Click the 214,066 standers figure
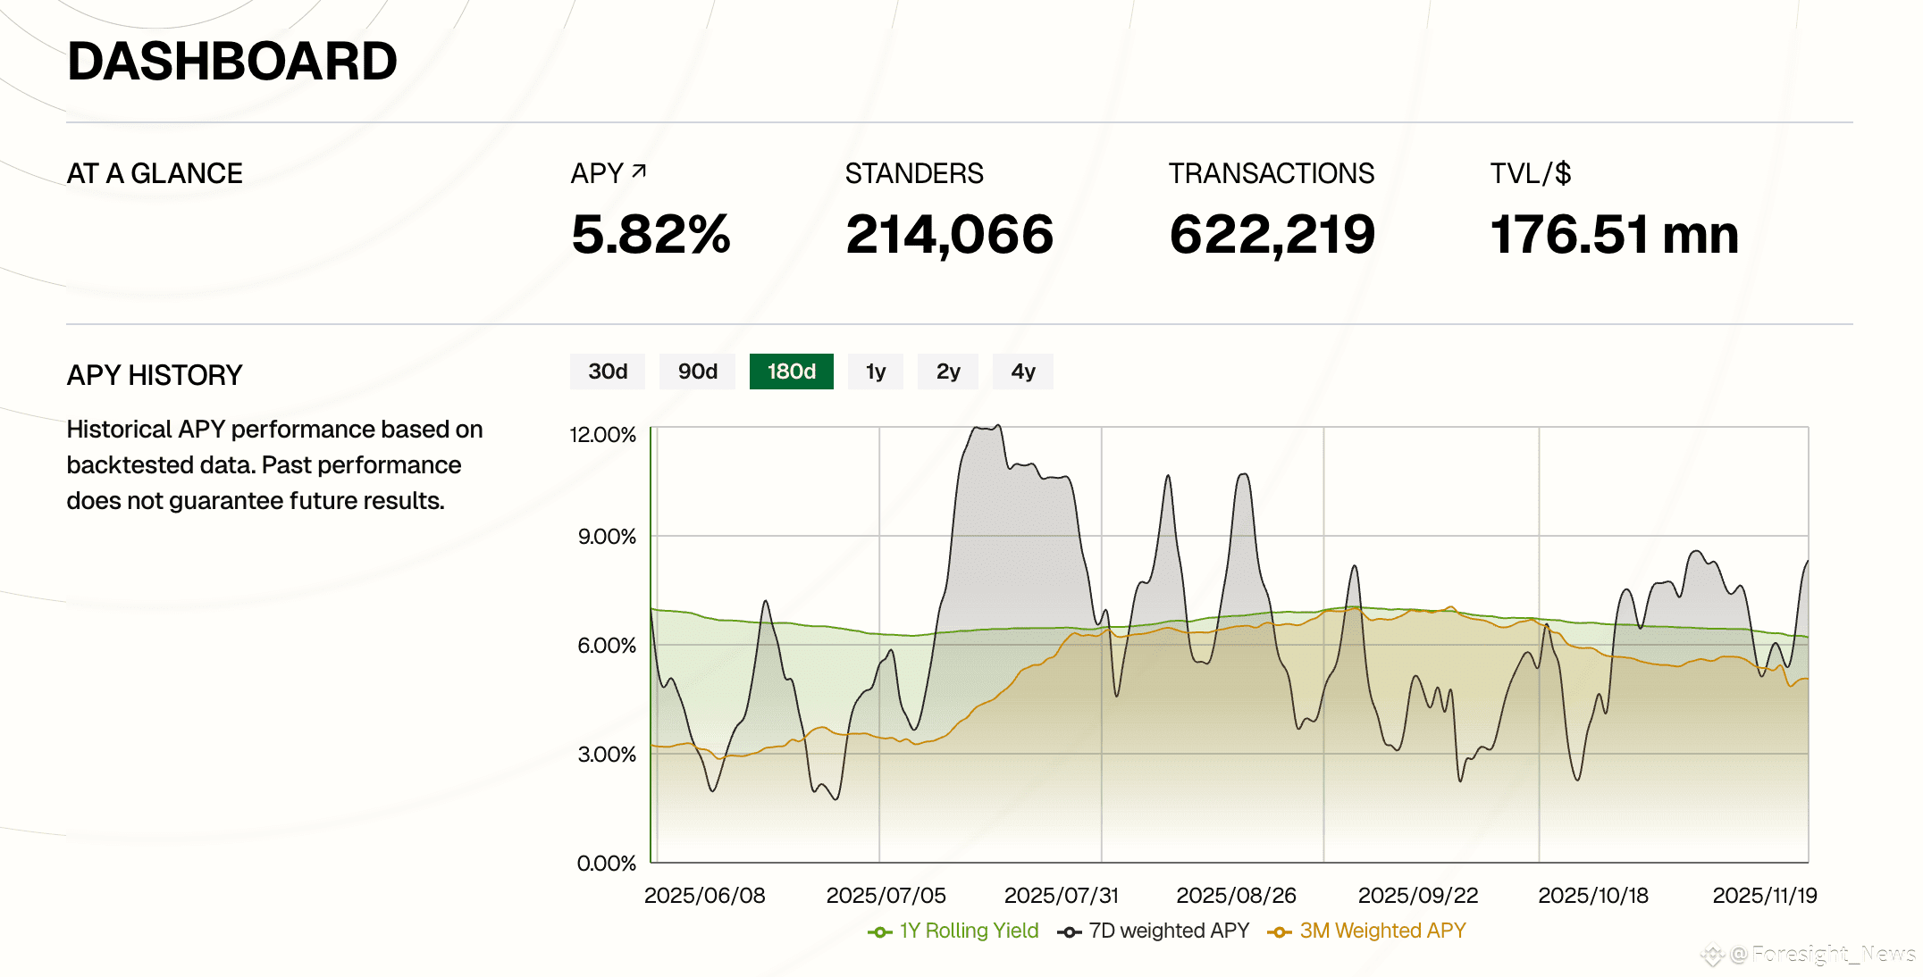 point(949,235)
